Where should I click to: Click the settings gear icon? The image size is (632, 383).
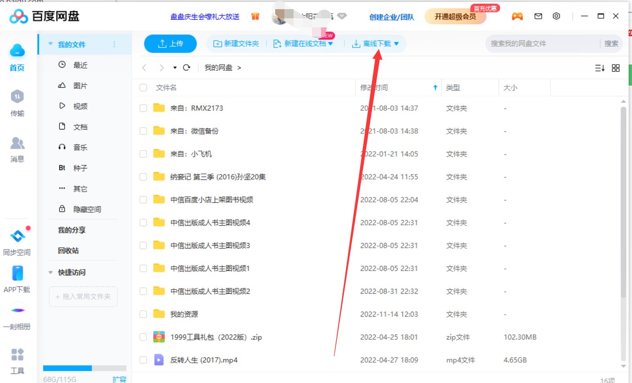pos(556,16)
